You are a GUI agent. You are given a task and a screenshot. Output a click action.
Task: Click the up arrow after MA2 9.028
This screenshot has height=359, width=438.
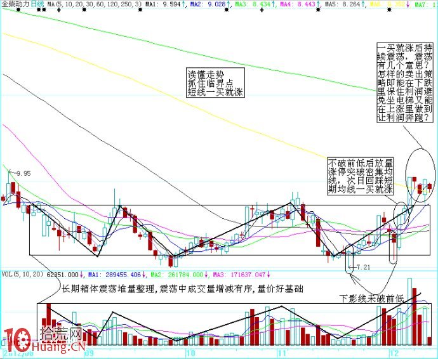pos(229,4)
